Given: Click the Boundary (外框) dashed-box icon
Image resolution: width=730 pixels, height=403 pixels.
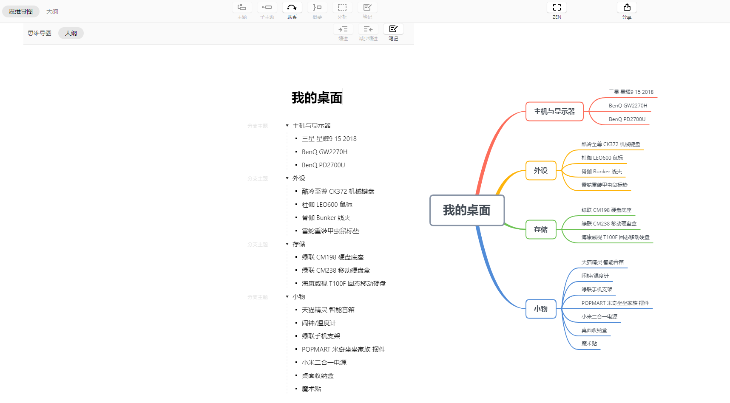Looking at the screenshot, I should (342, 8).
